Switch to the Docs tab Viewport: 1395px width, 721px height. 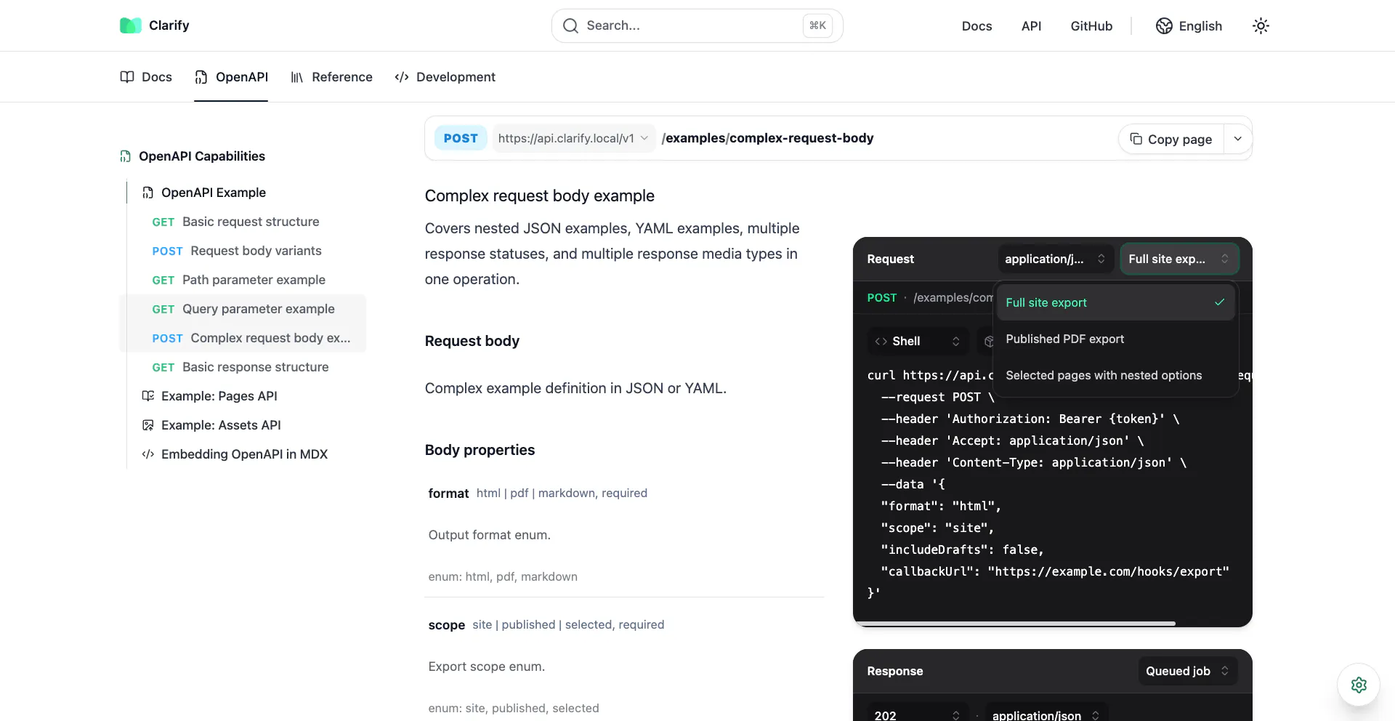pyautogui.click(x=146, y=77)
